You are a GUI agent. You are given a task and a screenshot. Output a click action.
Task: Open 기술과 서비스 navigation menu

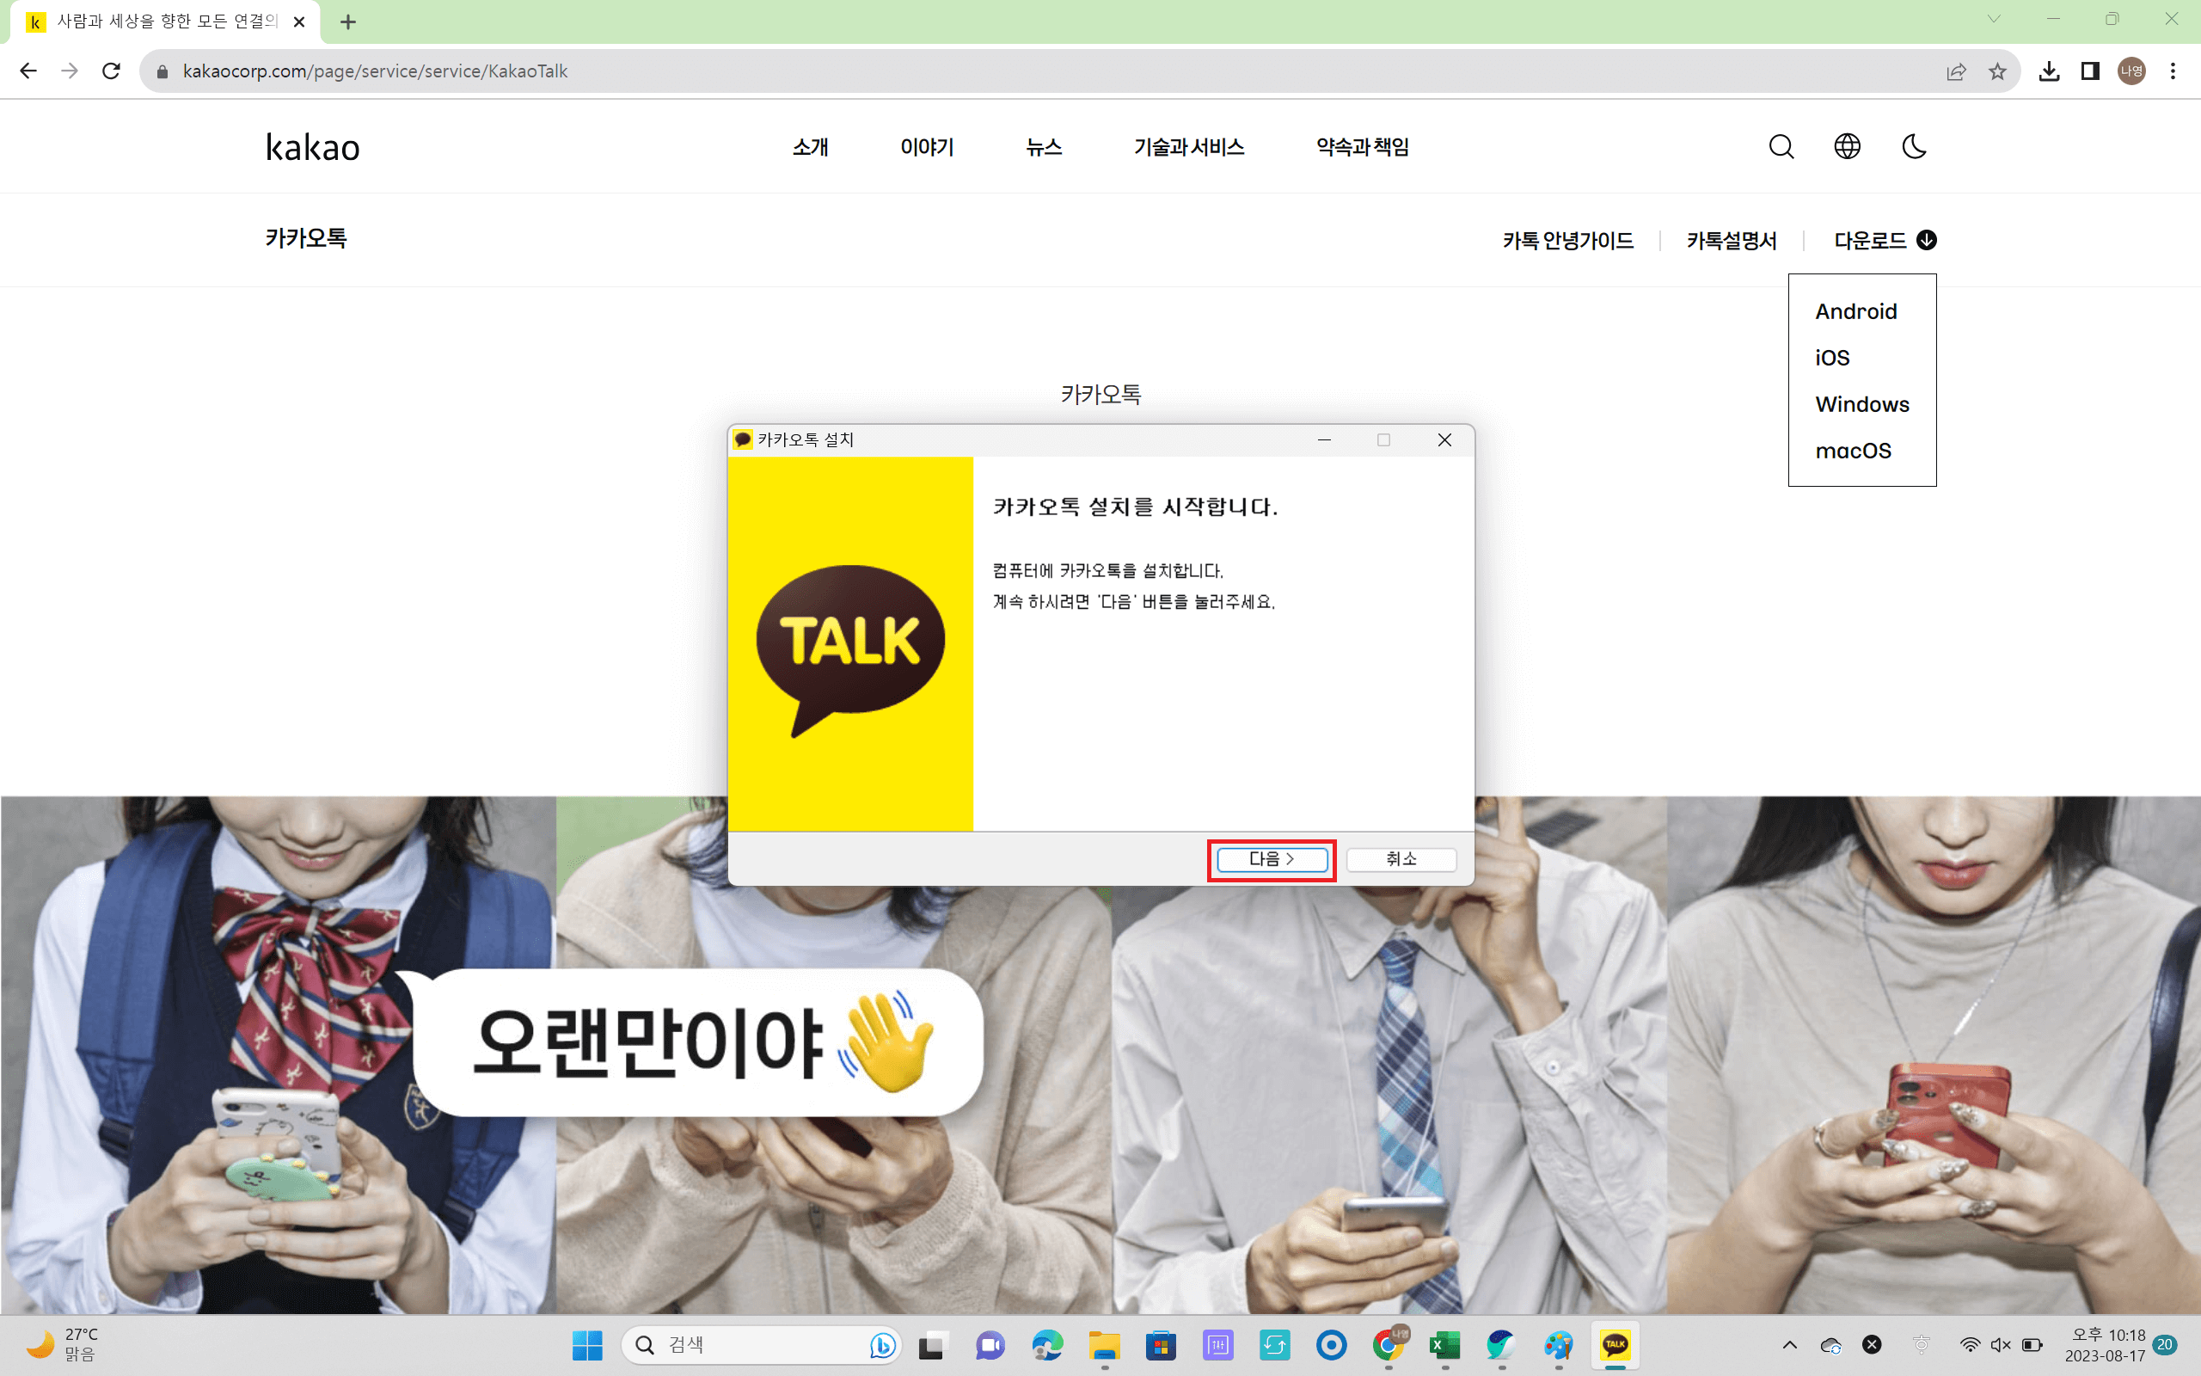point(1189,146)
